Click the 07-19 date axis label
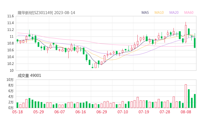This screenshot has height=118, width=199. [144, 112]
